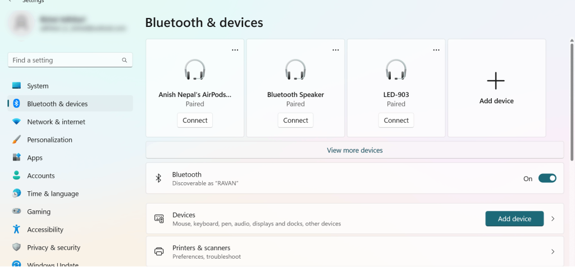This screenshot has width=575, height=267.
Task: Click the Add device card label
Action: click(496, 101)
